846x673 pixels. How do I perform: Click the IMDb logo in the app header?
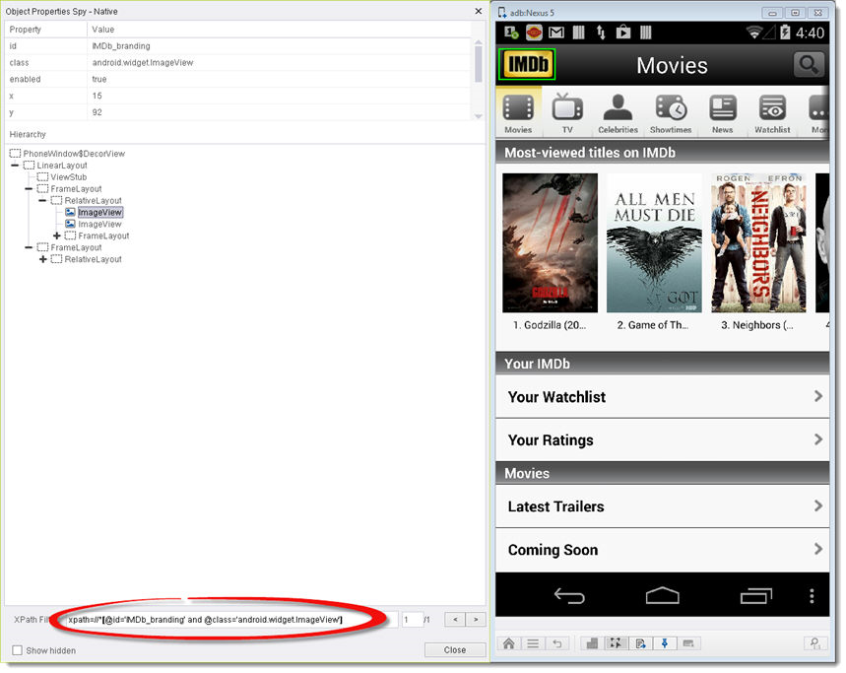pyautogui.click(x=527, y=65)
